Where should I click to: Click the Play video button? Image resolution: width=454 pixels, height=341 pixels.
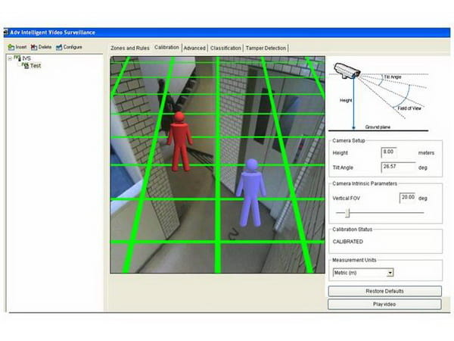pos(384,304)
